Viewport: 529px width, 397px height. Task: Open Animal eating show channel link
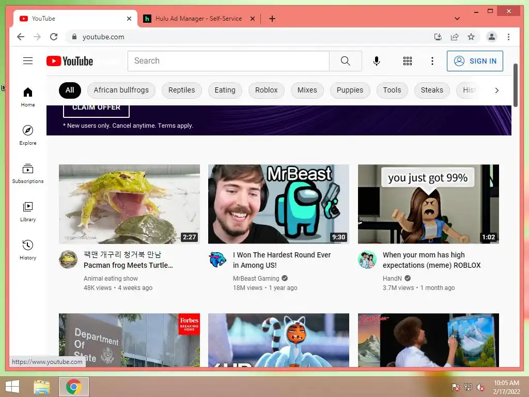(111, 279)
